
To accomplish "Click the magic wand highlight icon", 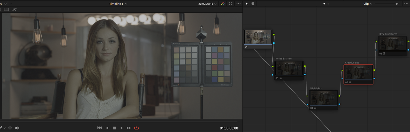I will tap(14, 9).
